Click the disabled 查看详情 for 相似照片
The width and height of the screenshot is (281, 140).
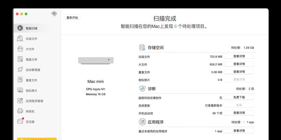[x=239, y=79]
